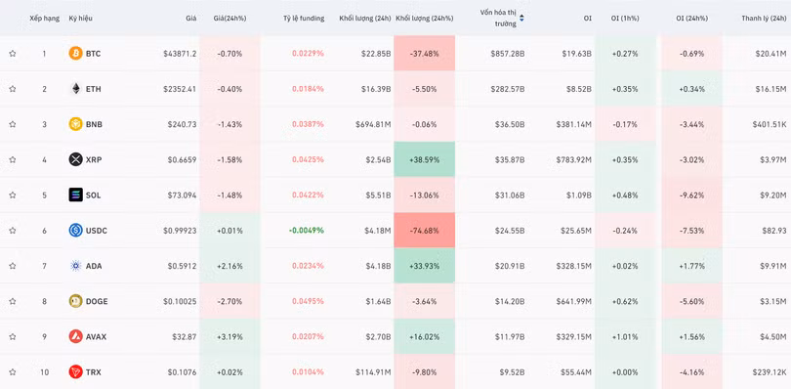Viewport: 791px width, 389px height.
Task: Click ETH price $2352.41
Action: tap(180, 88)
